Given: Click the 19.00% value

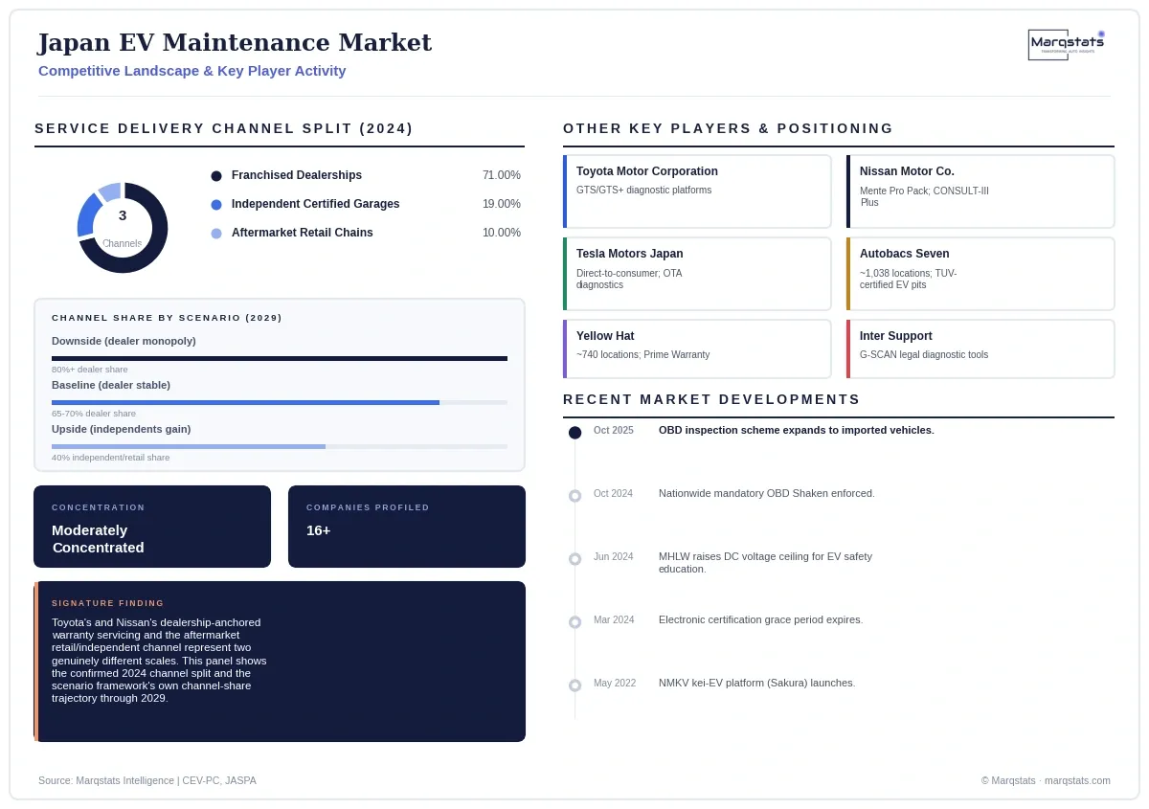Looking at the screenshot, I should [x=502, y=204].
